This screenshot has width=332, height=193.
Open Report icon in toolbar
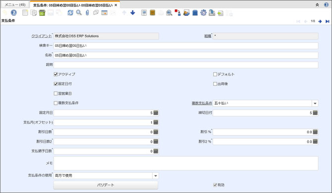[x=144, y=13]
